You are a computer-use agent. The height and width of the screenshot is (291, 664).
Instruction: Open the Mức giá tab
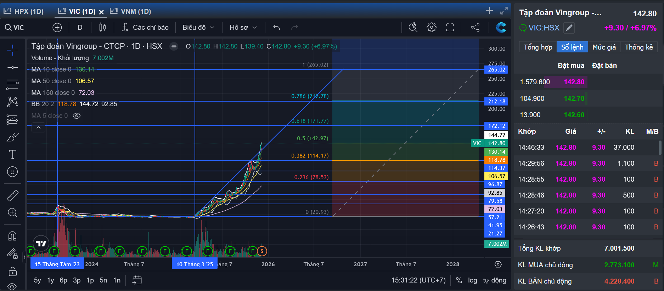(x=604, y=47)
